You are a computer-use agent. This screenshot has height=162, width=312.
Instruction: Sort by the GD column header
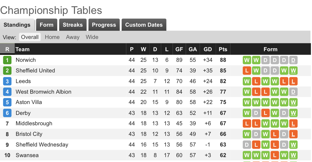[x=208, y=49]
